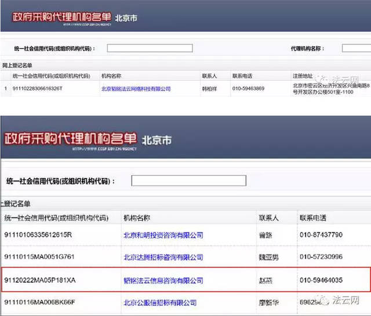Click upper table 联系电话 column header
This screenshot has width=371, height=316.
(x=242, y=76)
